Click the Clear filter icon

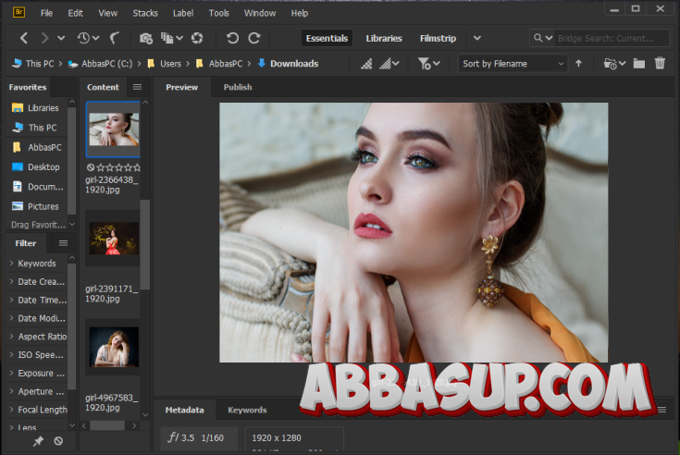[x=58, y=442]
